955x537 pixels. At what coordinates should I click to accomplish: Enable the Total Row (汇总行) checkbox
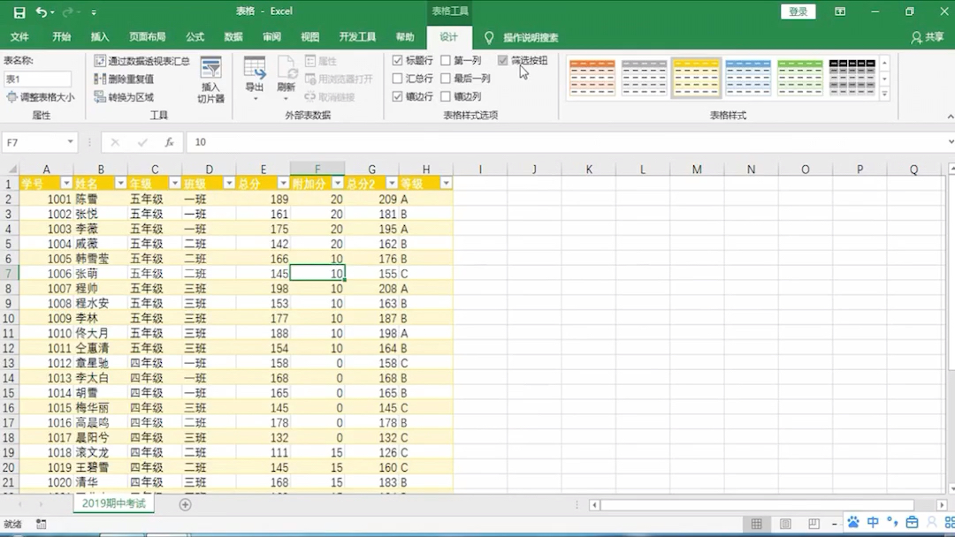(x=397, y=79)
